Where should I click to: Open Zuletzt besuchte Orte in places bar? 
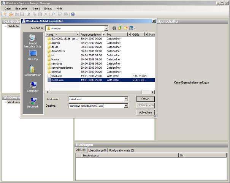point(33,41)
